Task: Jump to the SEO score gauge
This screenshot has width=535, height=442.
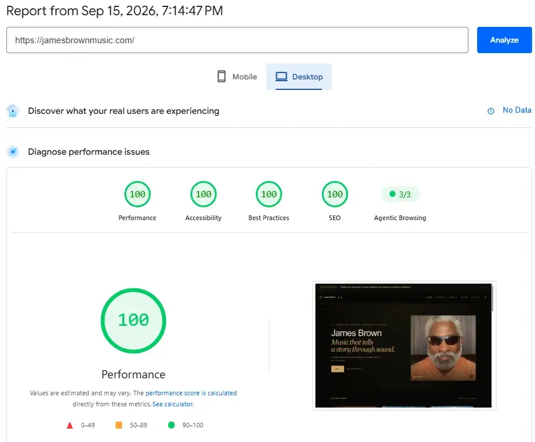Action: [x=335, y=194]
